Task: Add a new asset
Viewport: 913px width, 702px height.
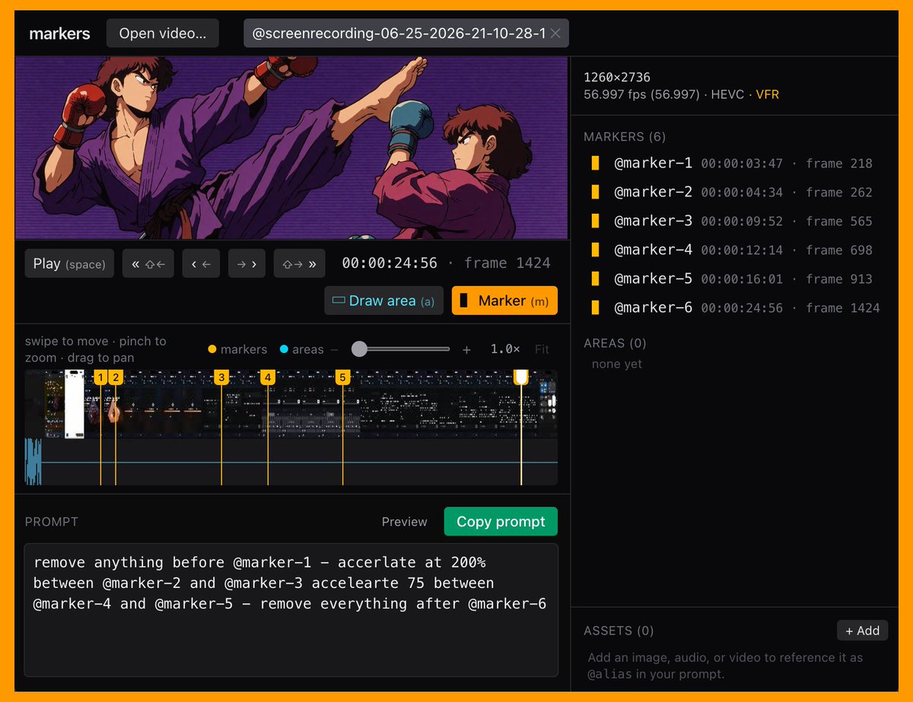Action: tap(862, 631)
